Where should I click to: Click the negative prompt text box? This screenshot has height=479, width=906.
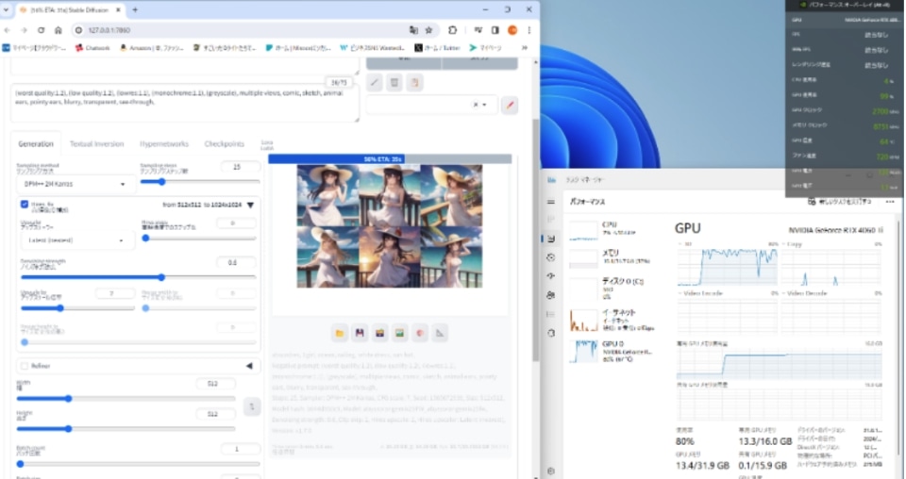click(x=185, y=104)
